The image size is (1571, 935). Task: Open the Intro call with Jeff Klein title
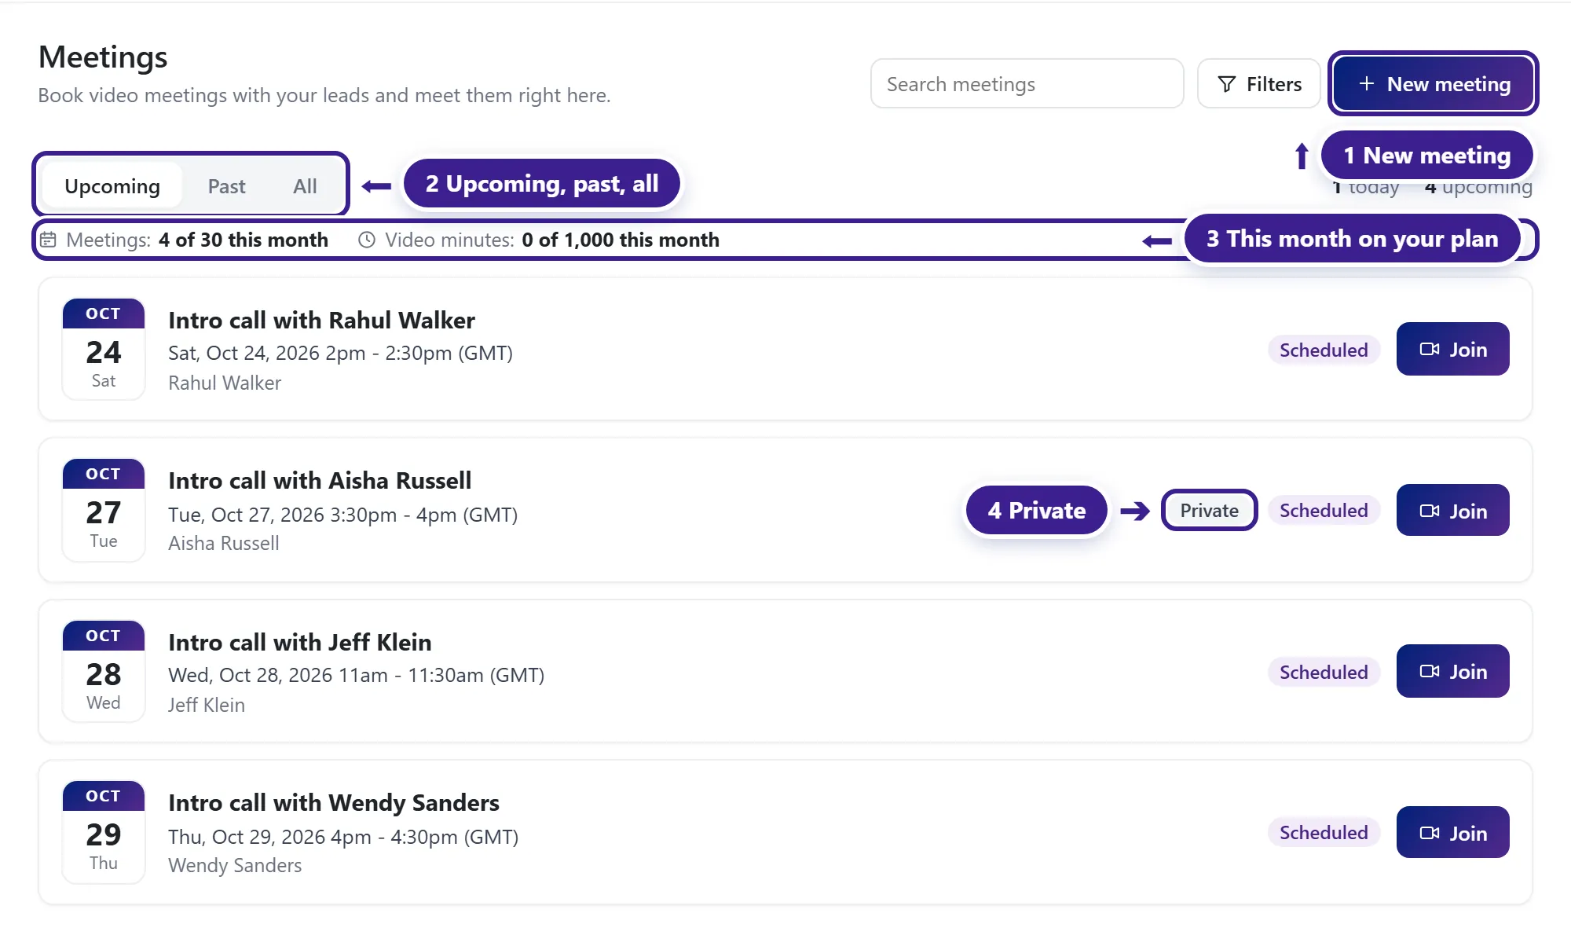(300, 642)
